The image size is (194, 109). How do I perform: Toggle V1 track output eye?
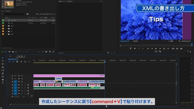click(x=22, y=81)
